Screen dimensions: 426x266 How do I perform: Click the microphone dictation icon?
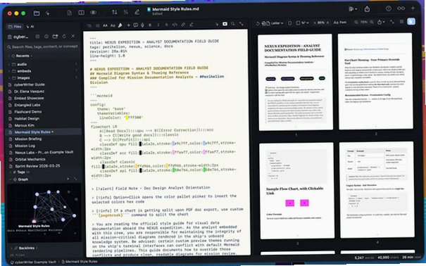tap(142, 25)
